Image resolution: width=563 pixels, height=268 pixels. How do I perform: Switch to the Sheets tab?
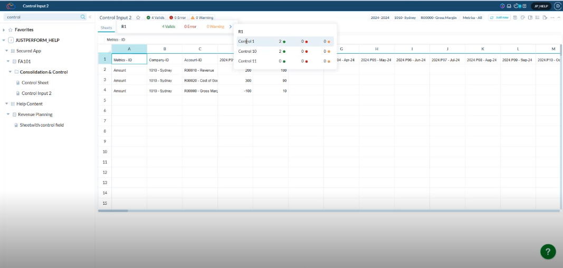click(106, 27)
